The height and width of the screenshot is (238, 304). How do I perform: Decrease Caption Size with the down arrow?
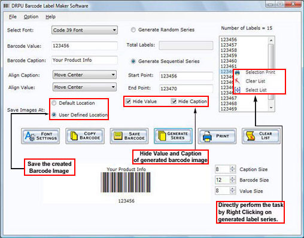(x=232, y=171)
